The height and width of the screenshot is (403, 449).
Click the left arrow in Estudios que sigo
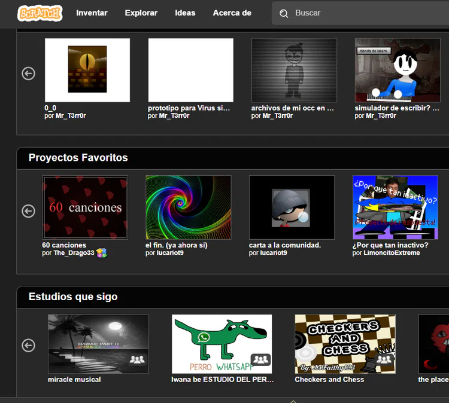tap(28, 345)
